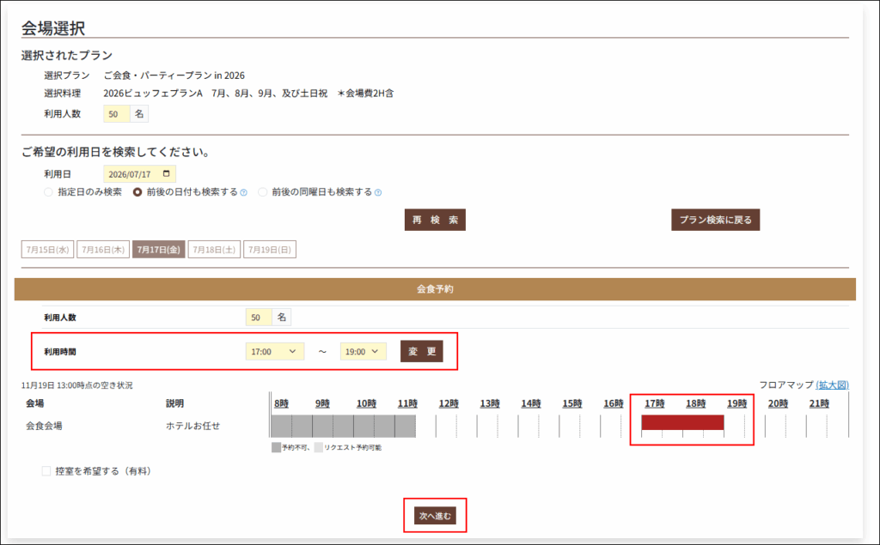The image size is (880, 545).
Task: Expand the 19:00 end time dropdown
Action: [x=364, y=352]
